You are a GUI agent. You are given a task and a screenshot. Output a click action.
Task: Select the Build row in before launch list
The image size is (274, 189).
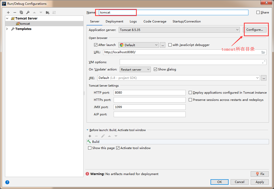point(178,142)
